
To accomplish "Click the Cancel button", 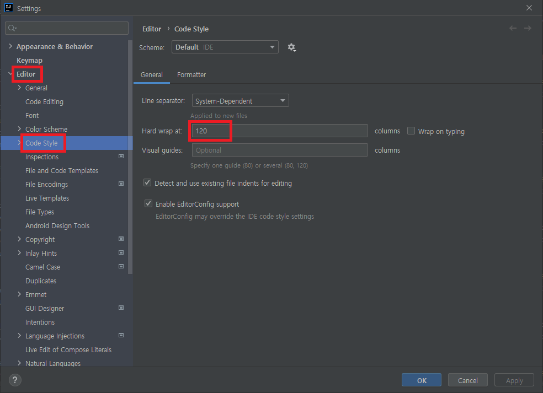I will pyautogui.click(x=467, y=380).
